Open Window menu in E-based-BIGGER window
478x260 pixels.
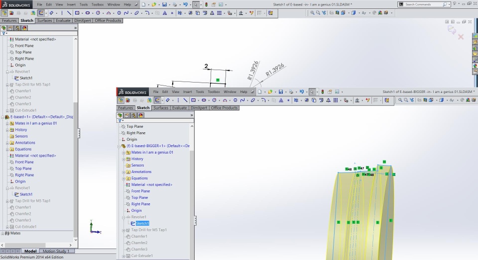(230, 91)
